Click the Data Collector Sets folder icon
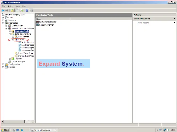Viewport: 177px width, 132px height. click(13, 34)
